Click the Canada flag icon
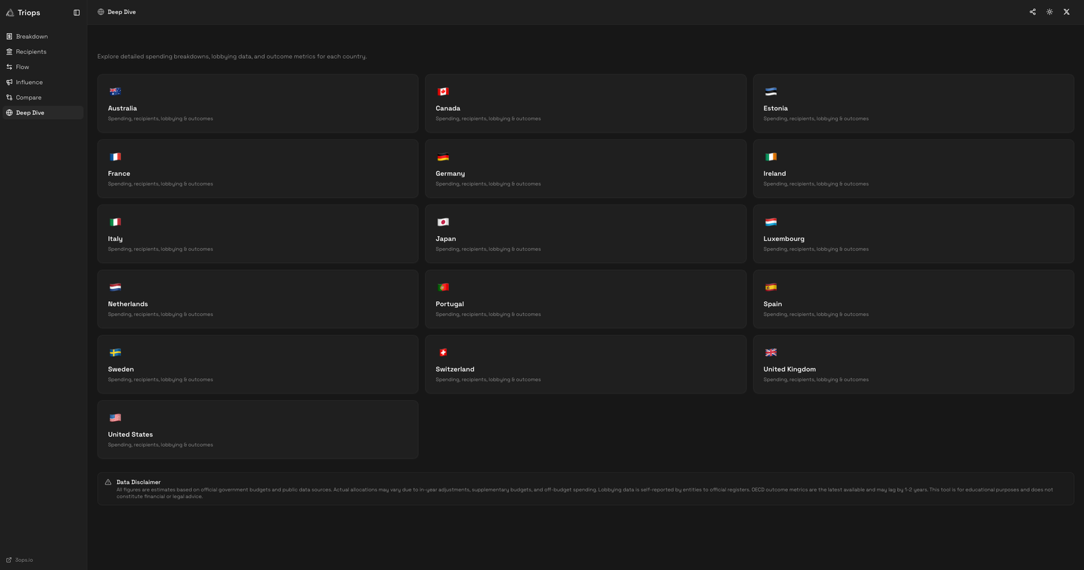 click(x=443, y=91)
